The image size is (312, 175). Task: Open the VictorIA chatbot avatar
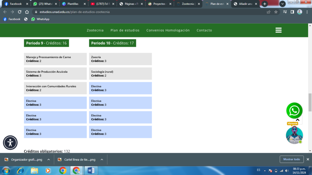[294, 135]
